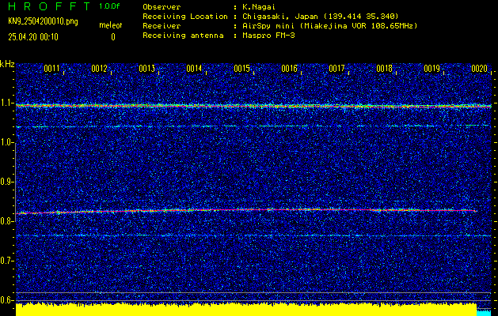This screenshot has width=498, height=316.
Task: Click the meteor count label
Action: point(111,25)
